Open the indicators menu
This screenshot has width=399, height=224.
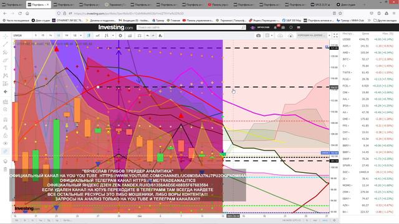(107, 35)
